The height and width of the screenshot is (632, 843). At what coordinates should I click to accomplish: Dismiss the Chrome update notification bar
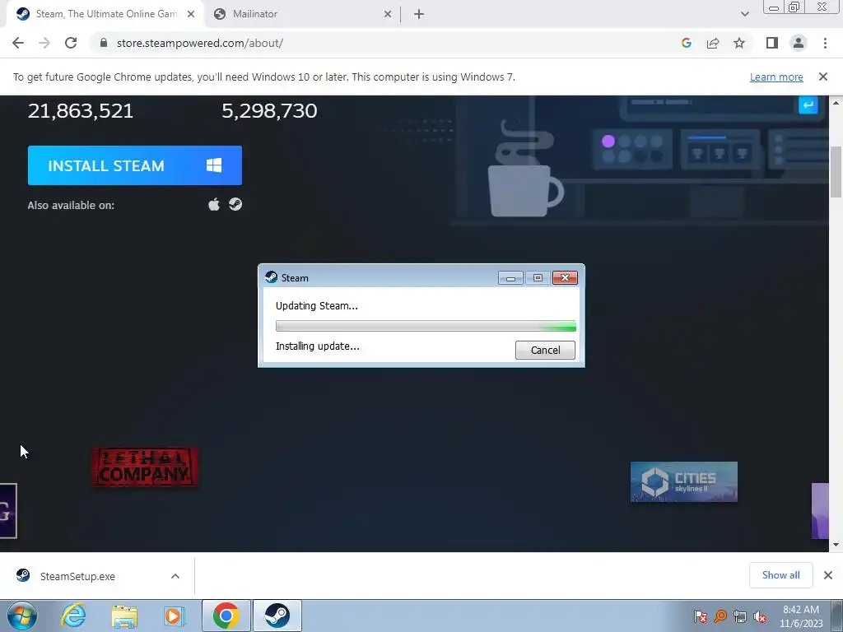pos(823,77)
